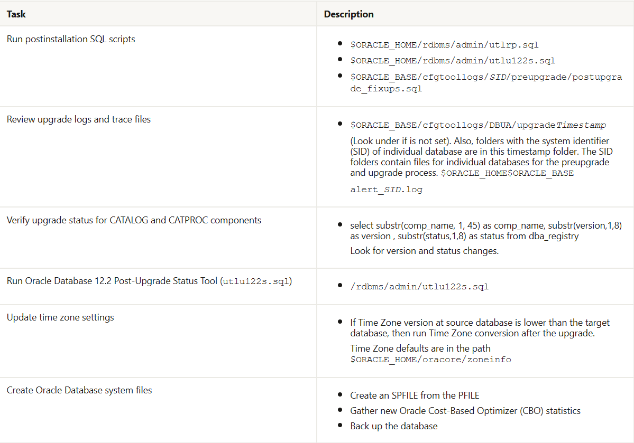Click the "Back up the database" bullet
The image size is (634, 443).
[393, 426]
